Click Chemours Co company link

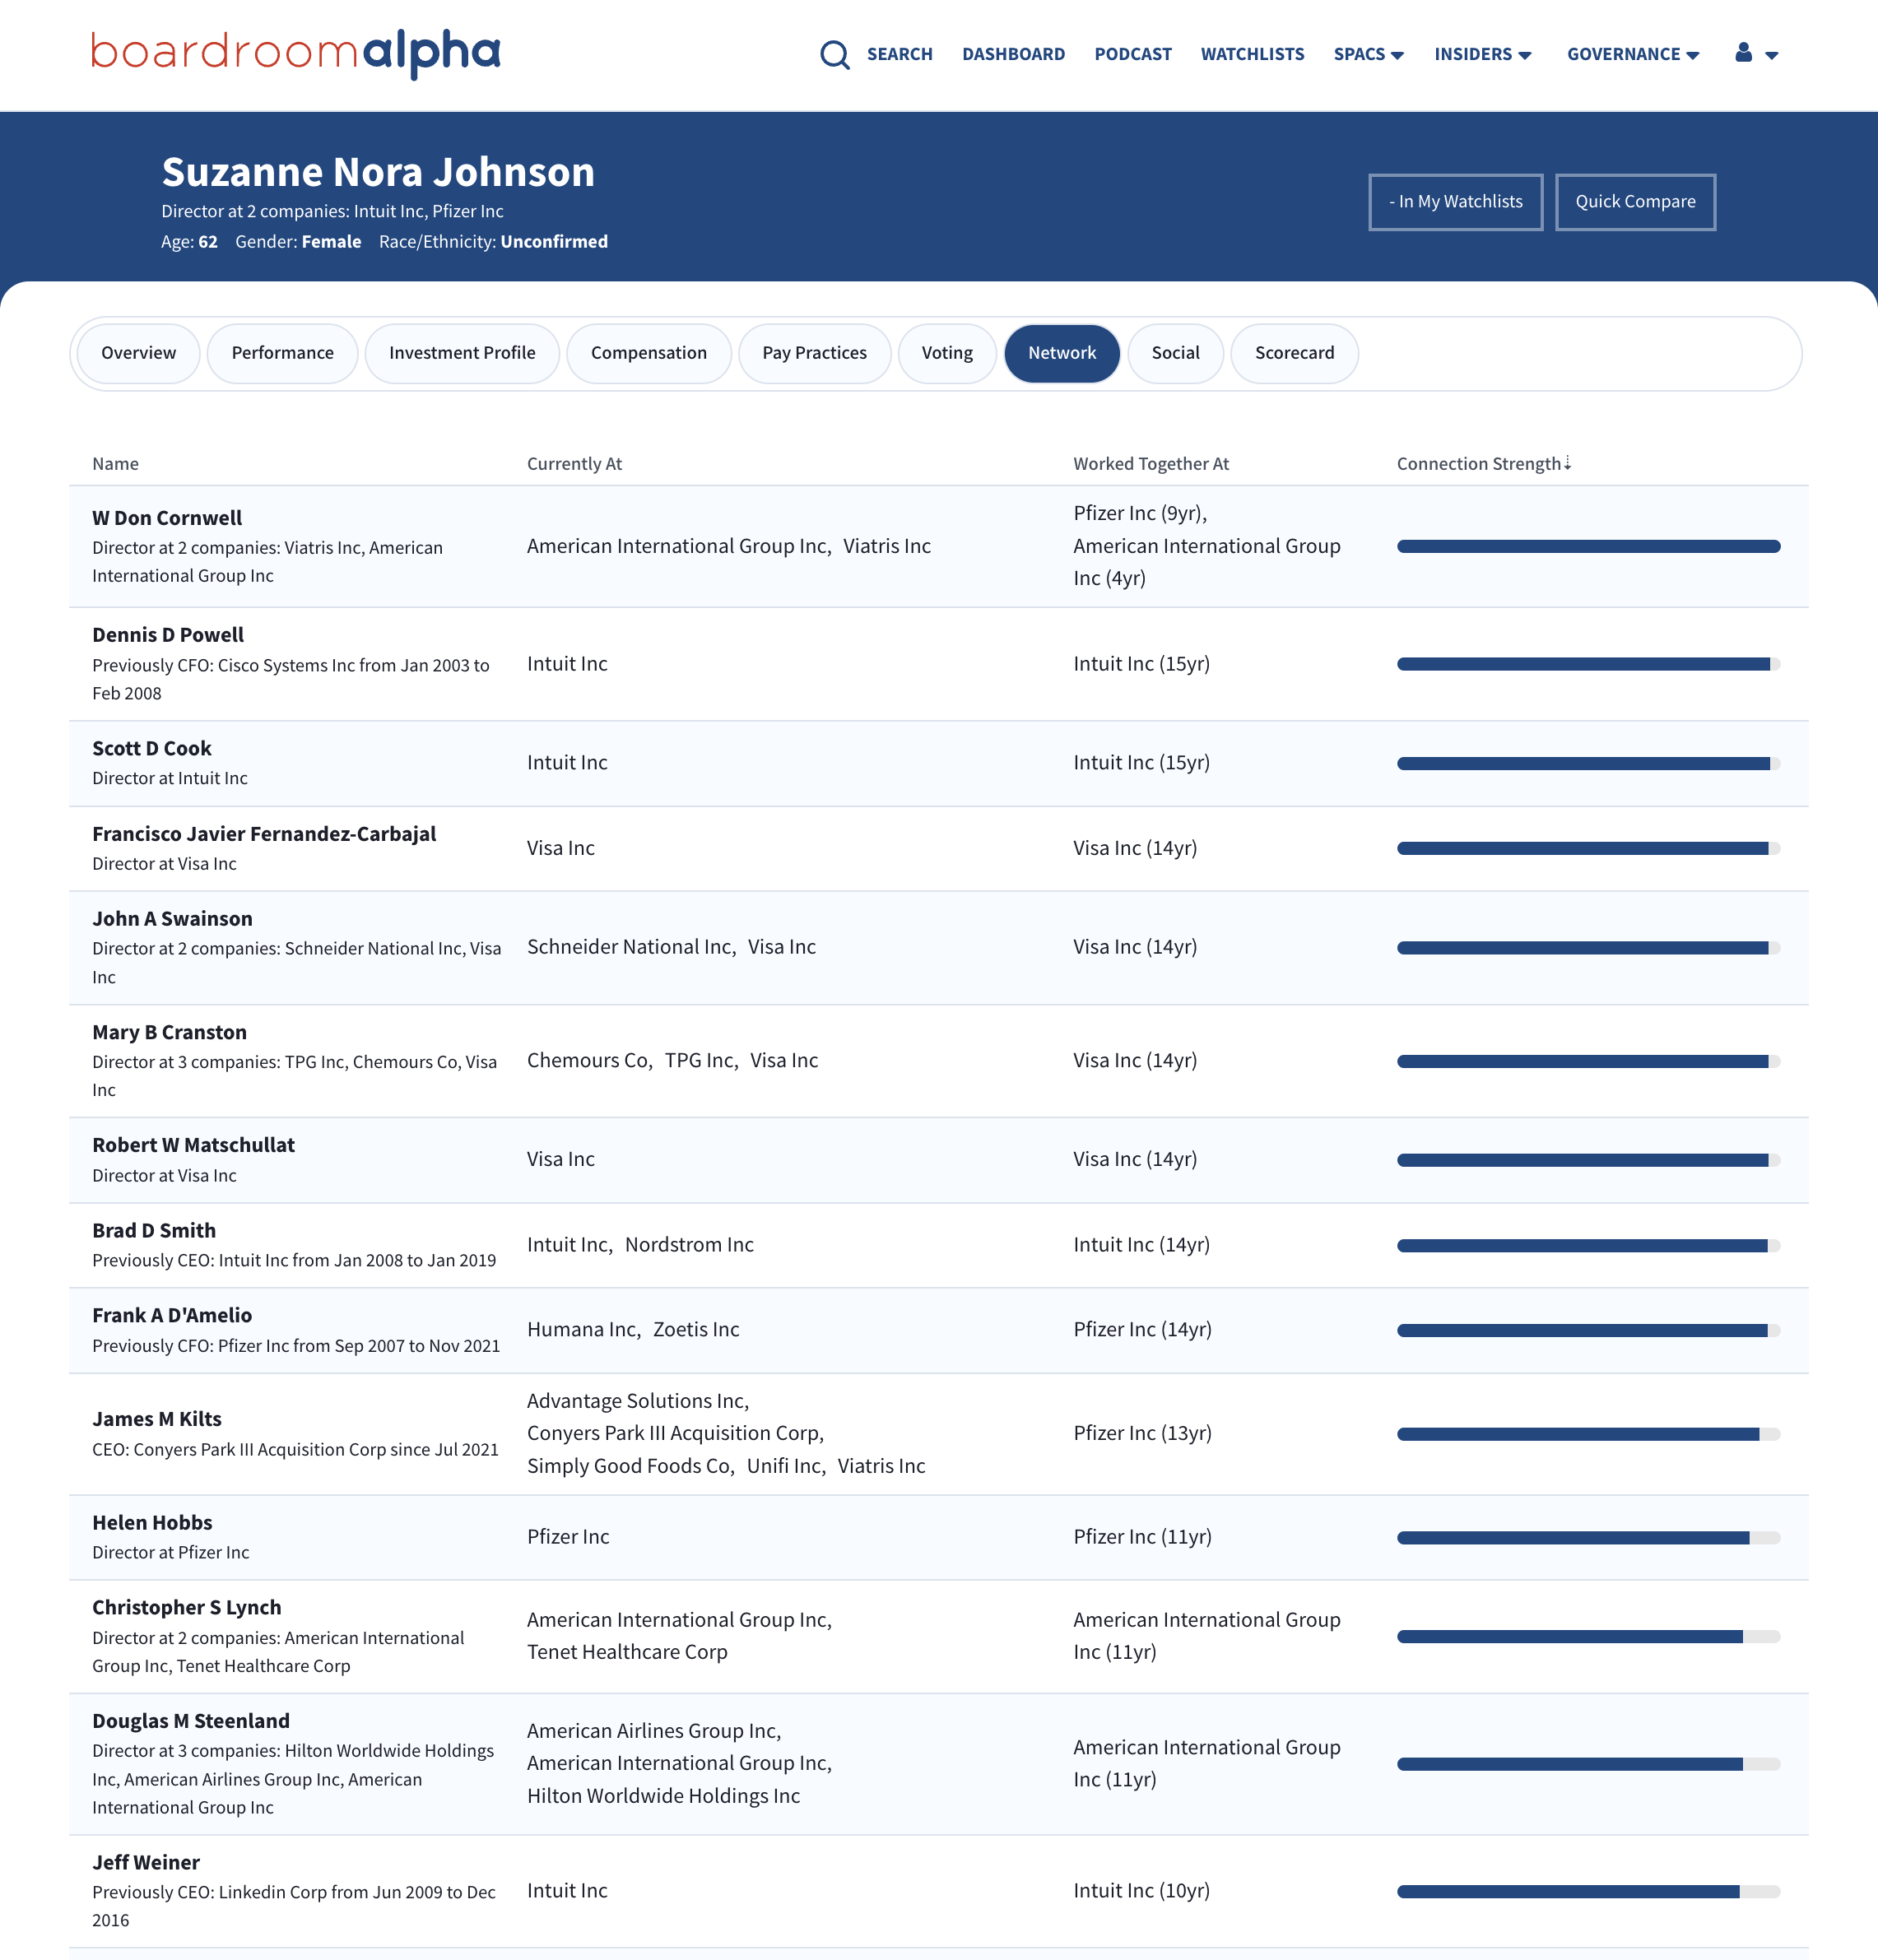[587, 1060]
